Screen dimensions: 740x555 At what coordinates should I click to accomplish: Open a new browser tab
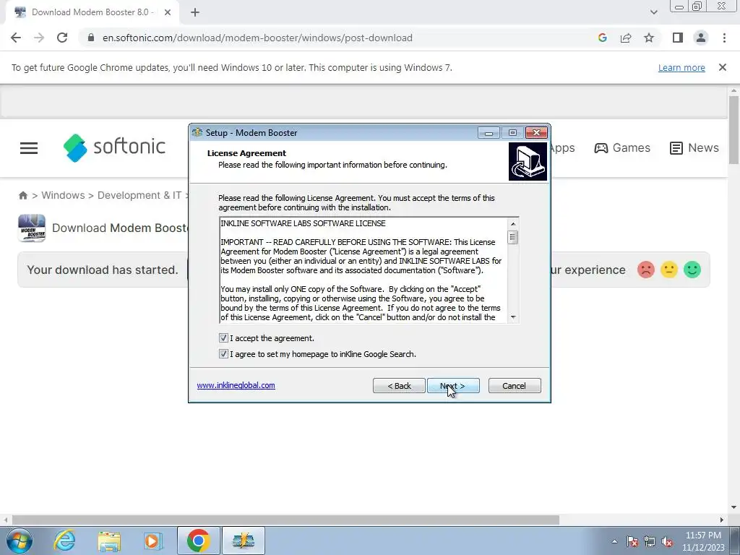pyautogui.click(x=195, y=12)
